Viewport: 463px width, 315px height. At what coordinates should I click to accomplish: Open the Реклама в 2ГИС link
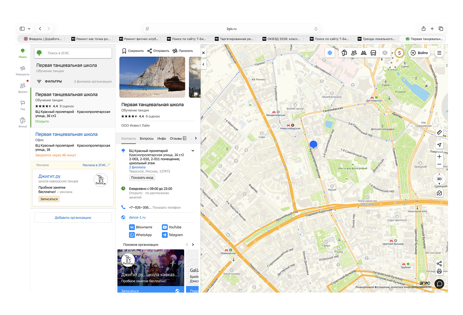[96, 165]
